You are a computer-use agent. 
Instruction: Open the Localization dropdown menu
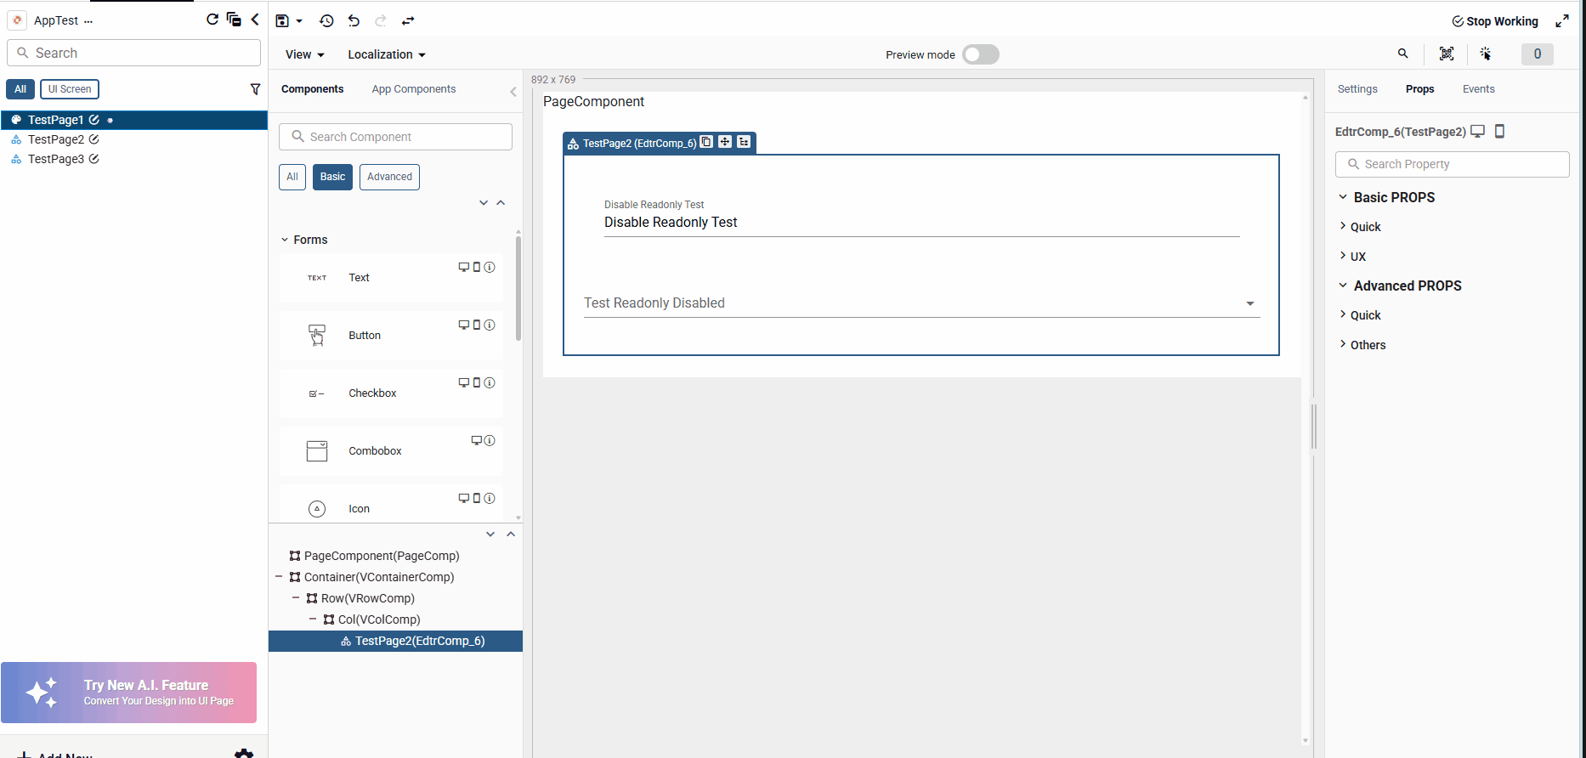point(386,54)
